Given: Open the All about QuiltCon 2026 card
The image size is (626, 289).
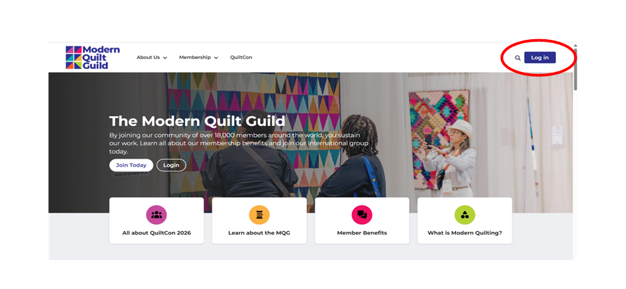Looking at the screenshot, I should click(157, 220).
